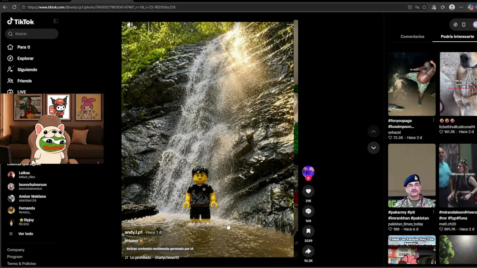Open the browser profile avatar
The image size is (477, 268).
[452, 7]
